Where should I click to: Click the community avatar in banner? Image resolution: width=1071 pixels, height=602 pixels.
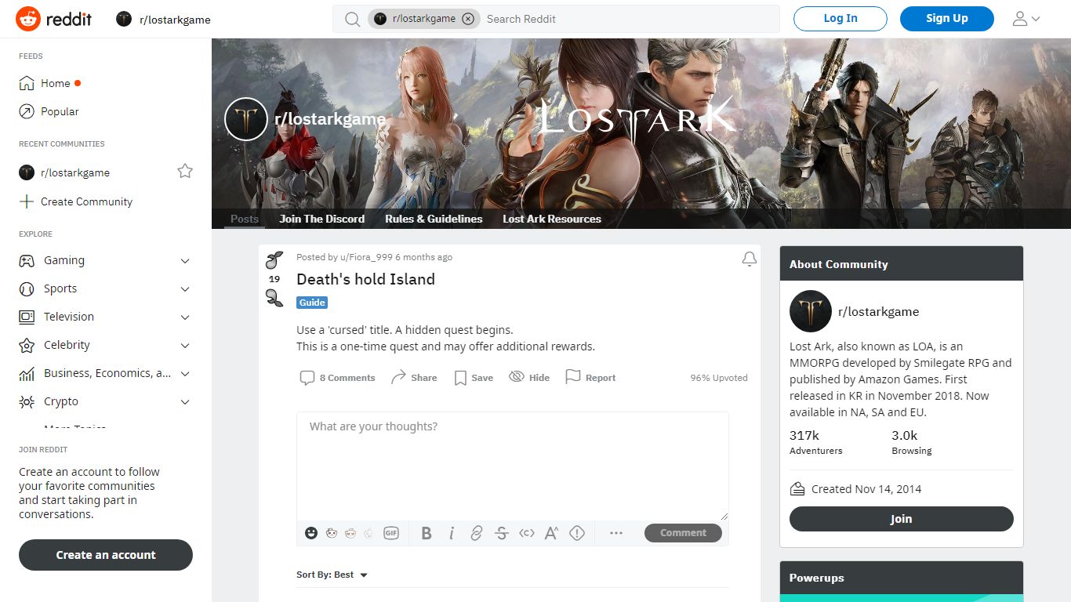[246, 119]
